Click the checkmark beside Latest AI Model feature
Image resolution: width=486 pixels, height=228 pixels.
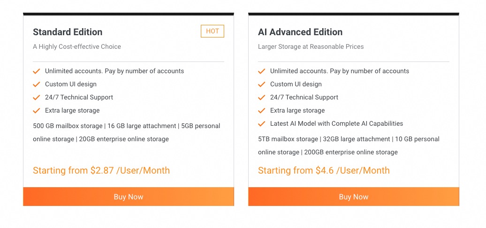tap(261, 124)
